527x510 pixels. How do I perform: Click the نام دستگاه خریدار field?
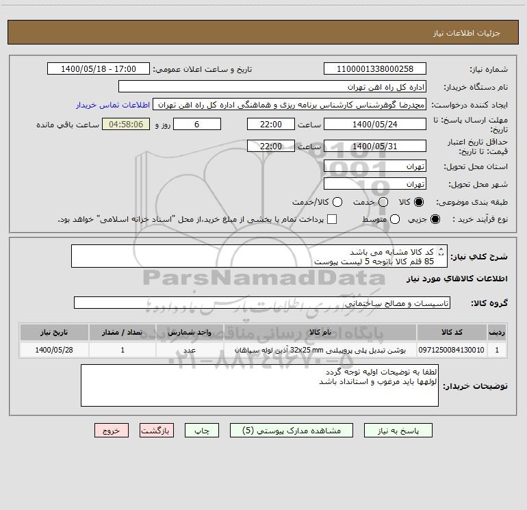point(272,86)
